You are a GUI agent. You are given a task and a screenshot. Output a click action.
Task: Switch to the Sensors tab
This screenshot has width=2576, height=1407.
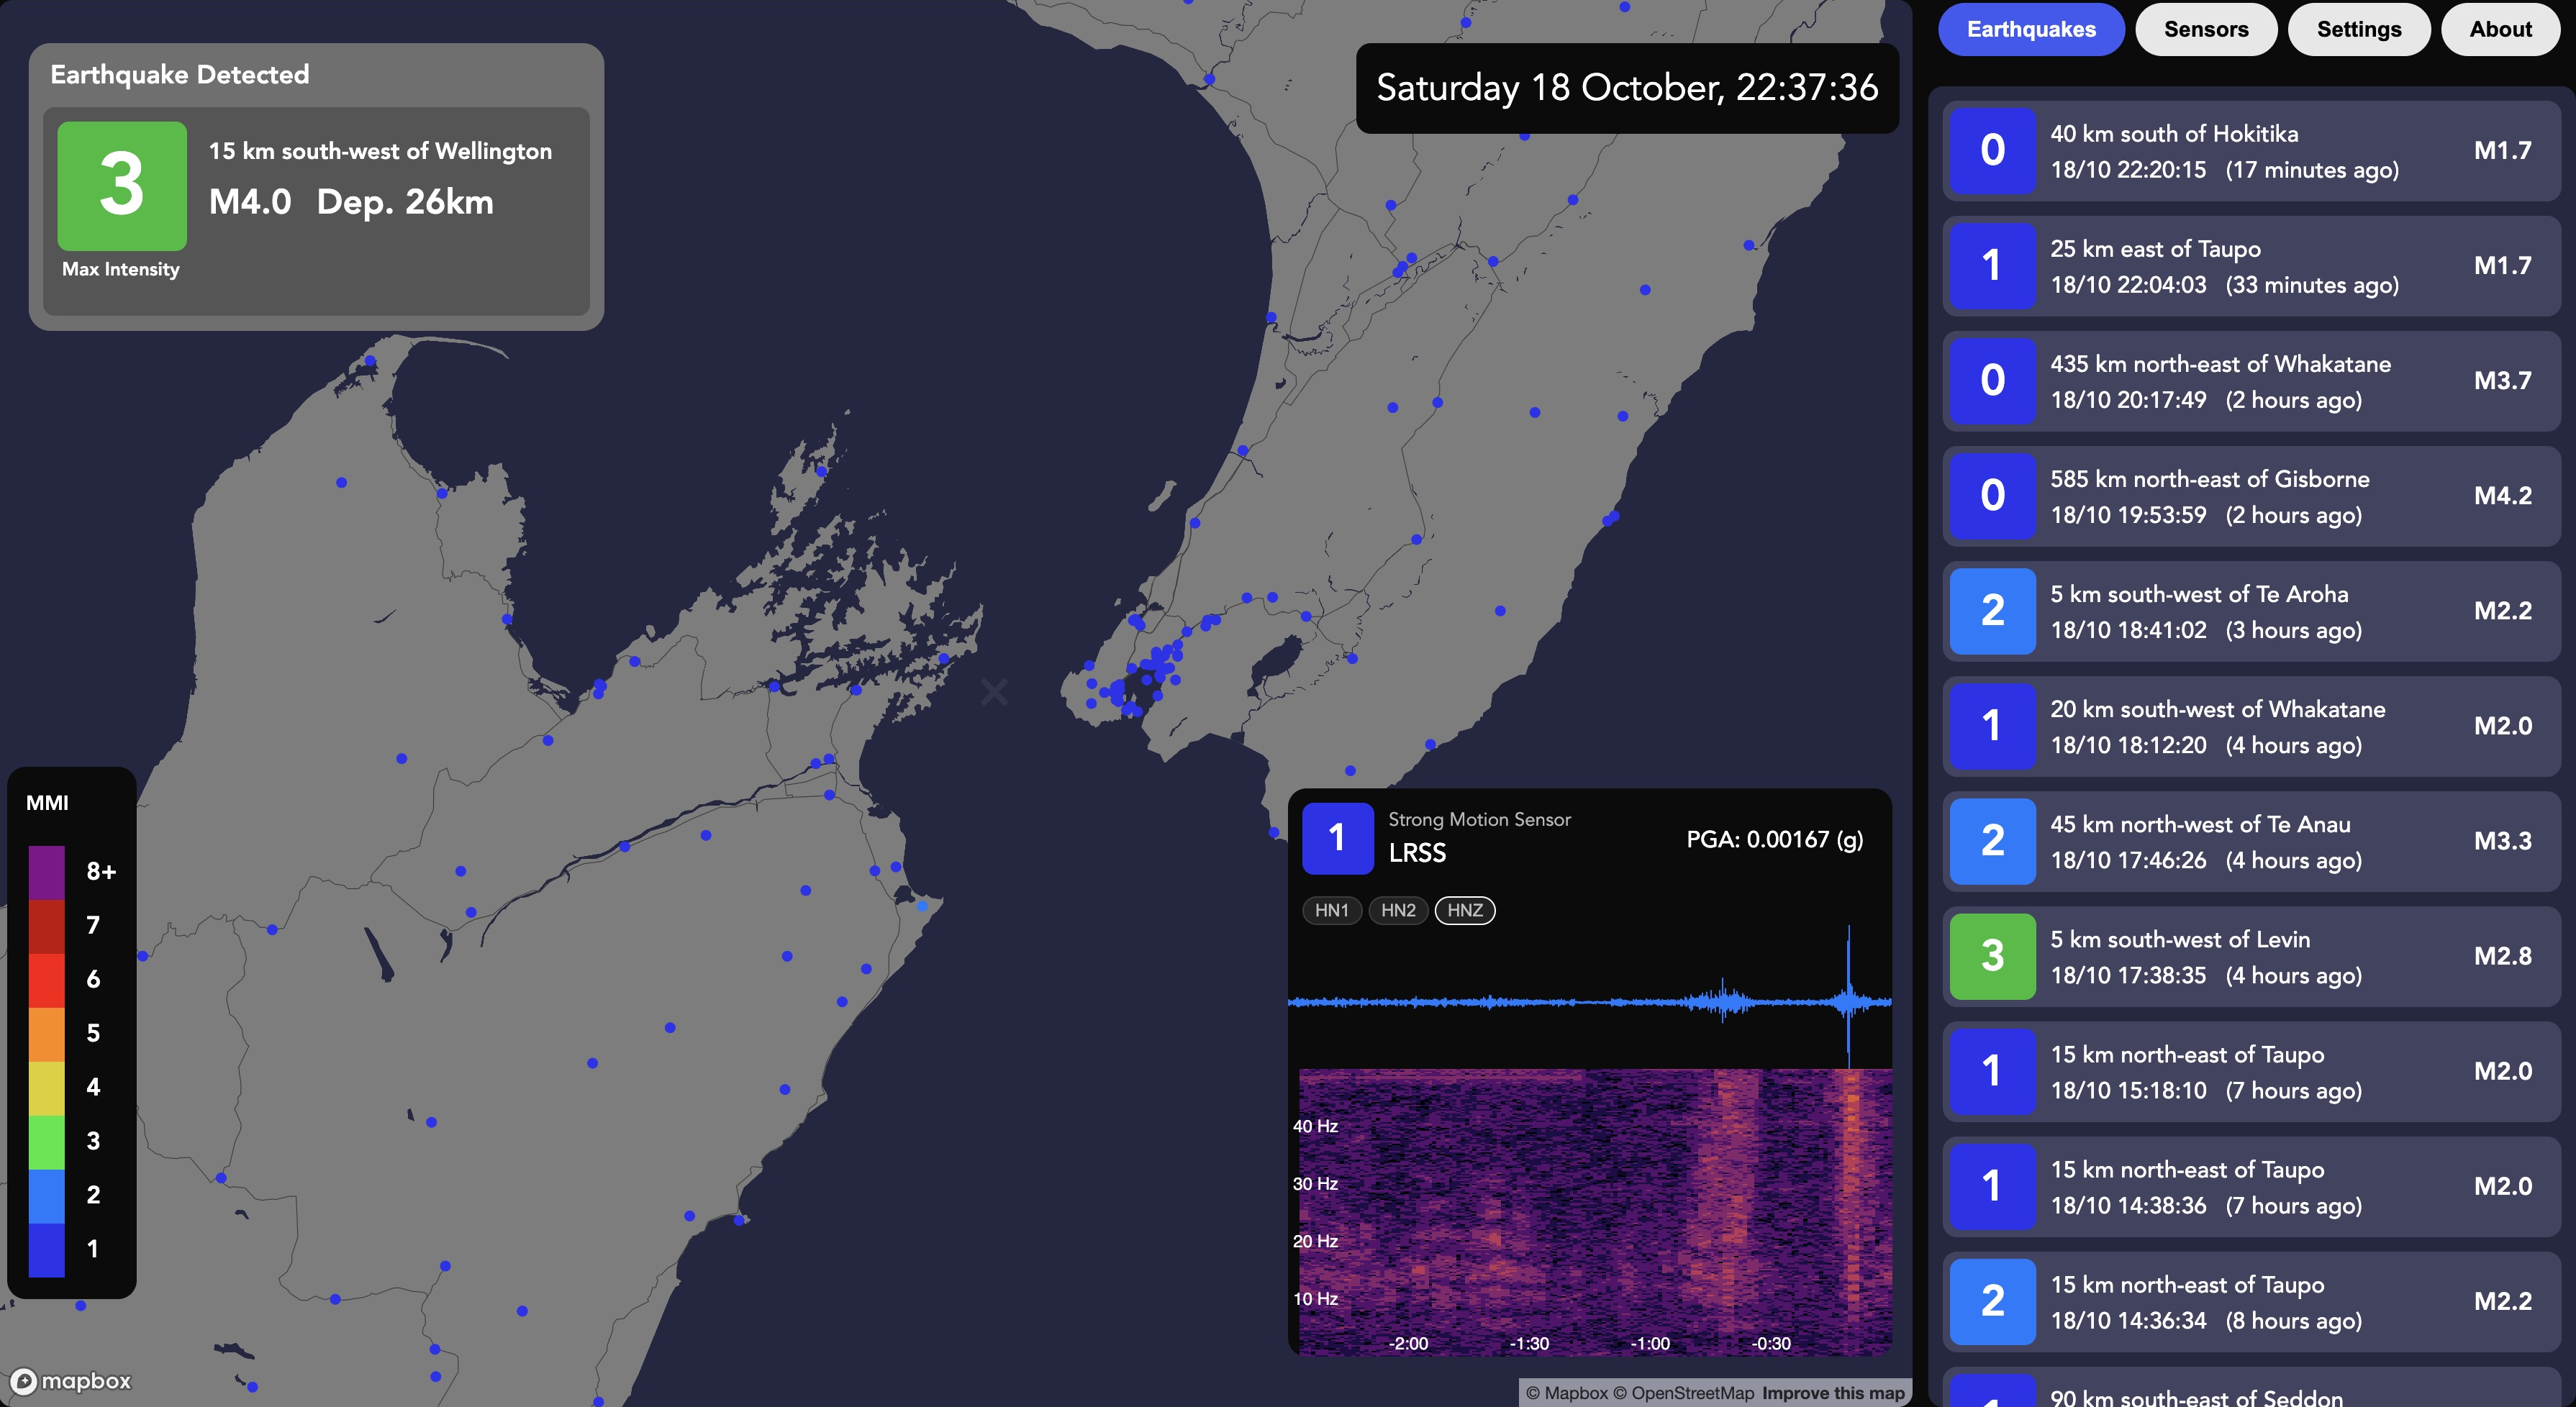(2206, 29)
